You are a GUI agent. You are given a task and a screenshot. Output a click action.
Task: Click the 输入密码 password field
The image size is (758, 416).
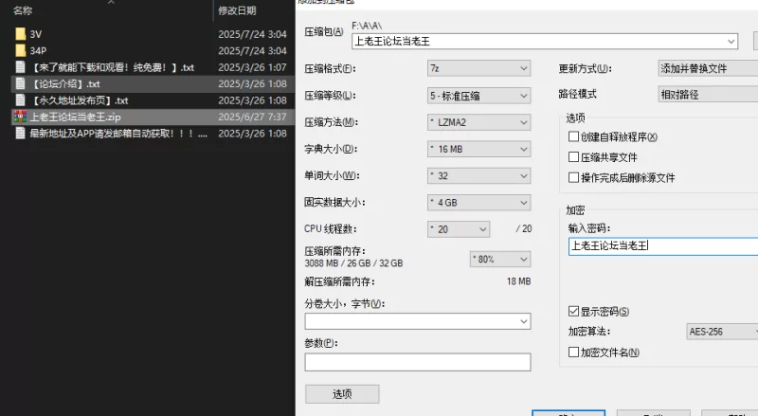point(654,246)
